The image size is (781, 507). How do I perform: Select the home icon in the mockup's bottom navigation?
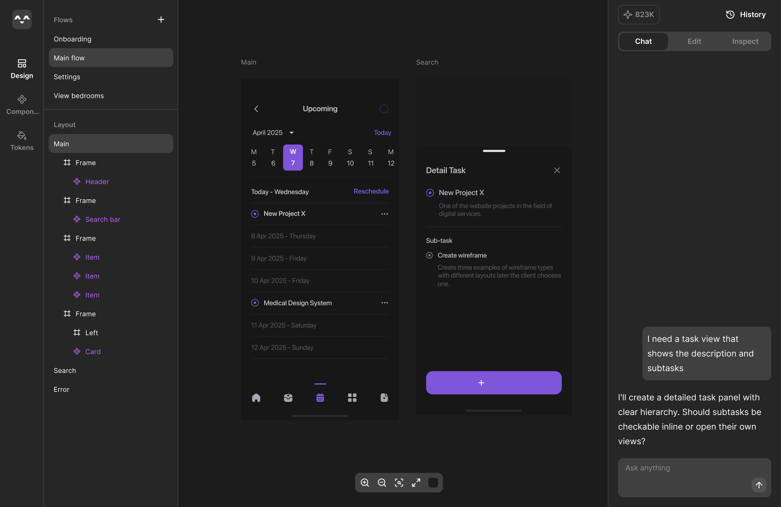[x=256, y=398]
